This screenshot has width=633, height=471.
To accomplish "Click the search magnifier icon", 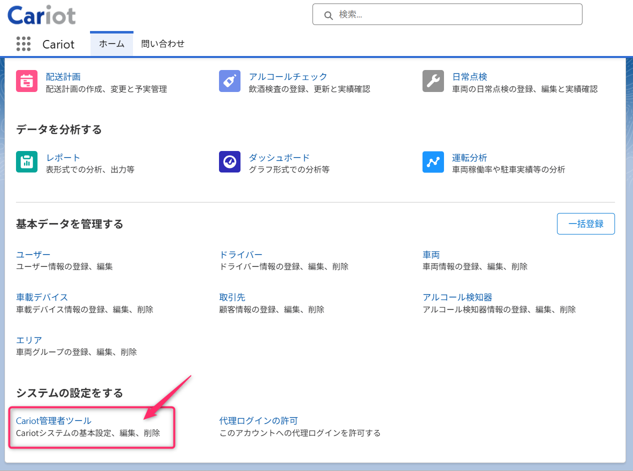I will [328, 15].
